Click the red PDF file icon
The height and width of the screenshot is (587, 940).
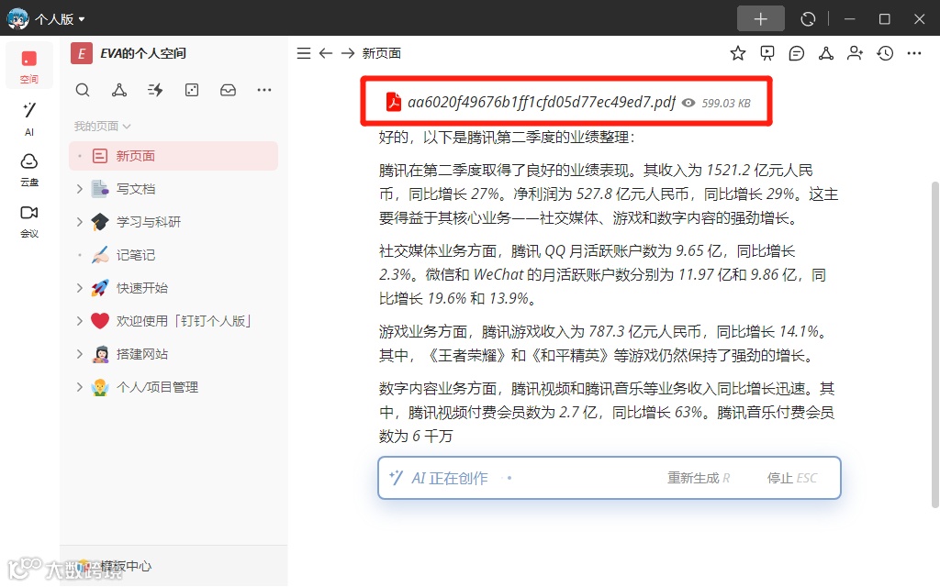coord(393,102)
